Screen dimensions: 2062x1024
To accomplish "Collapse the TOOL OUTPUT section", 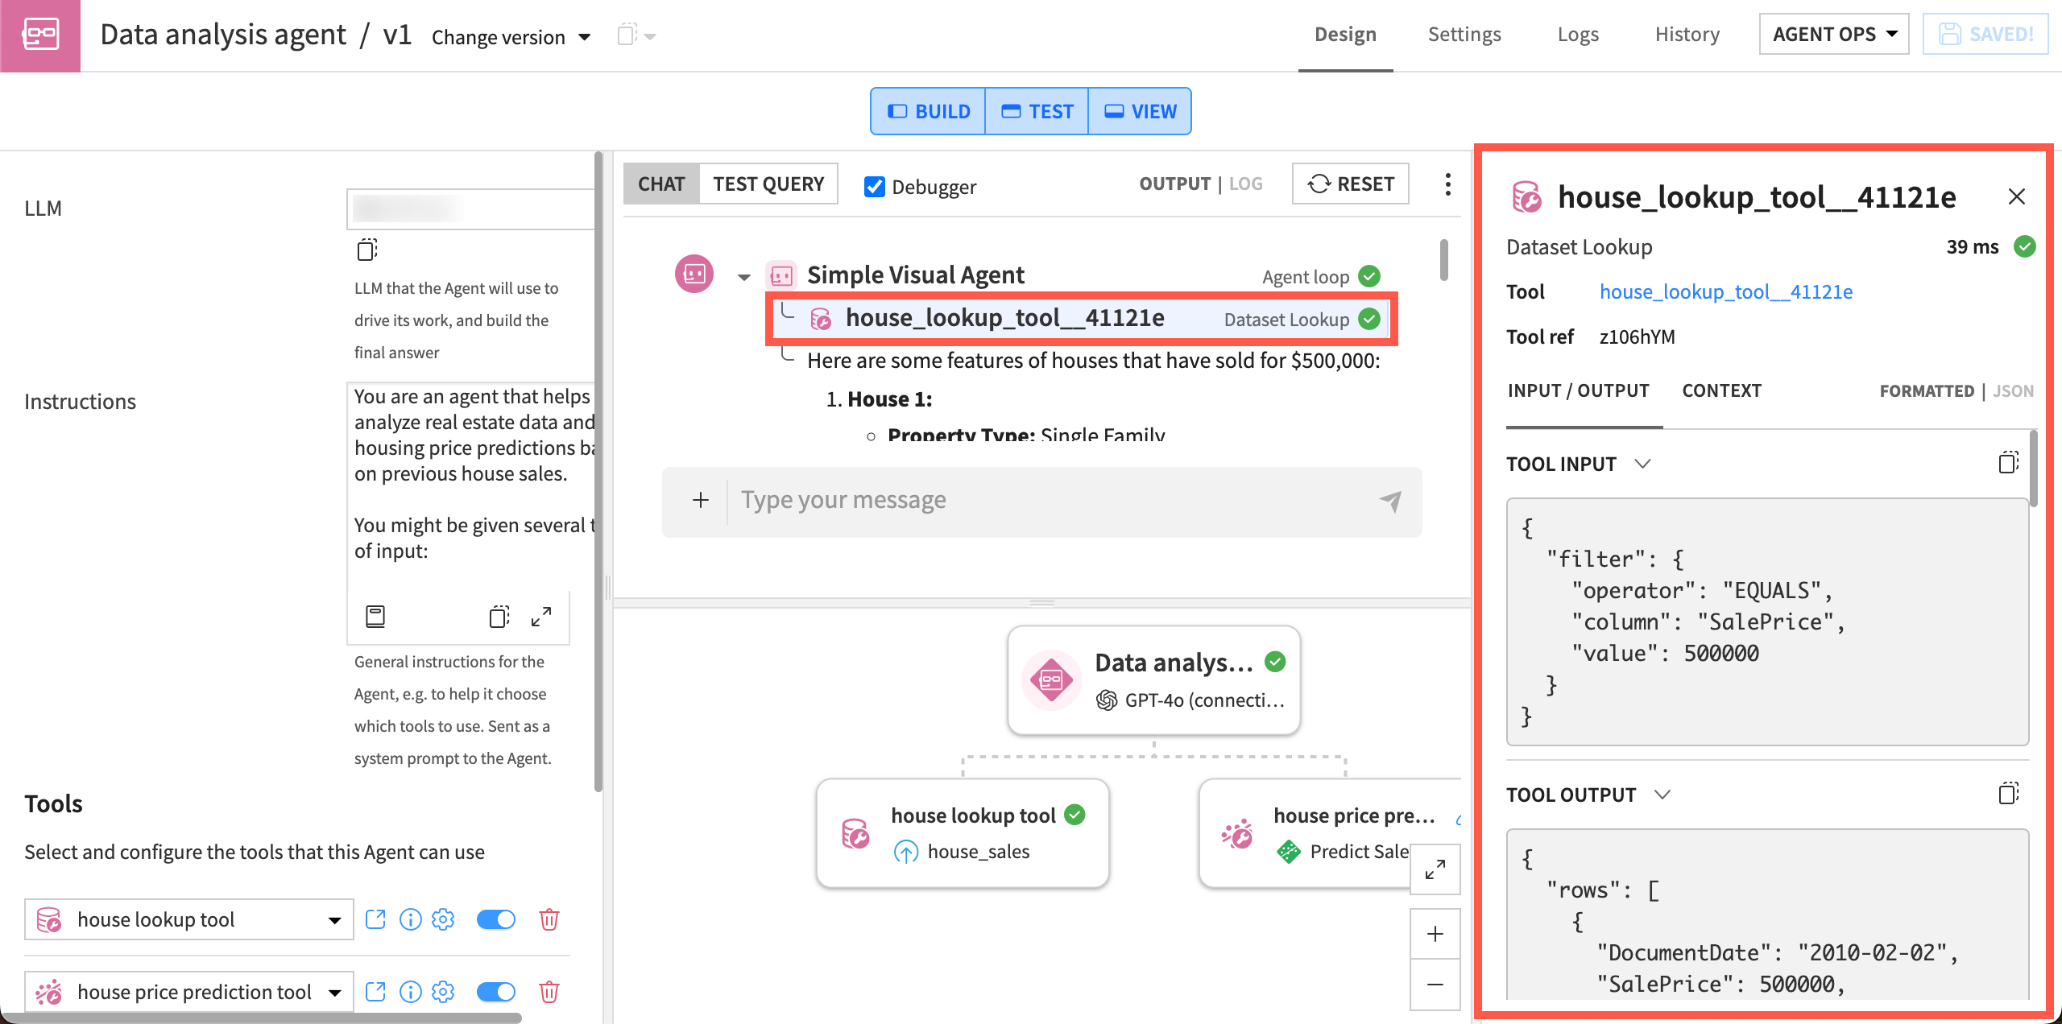I will click(1662, 795).
